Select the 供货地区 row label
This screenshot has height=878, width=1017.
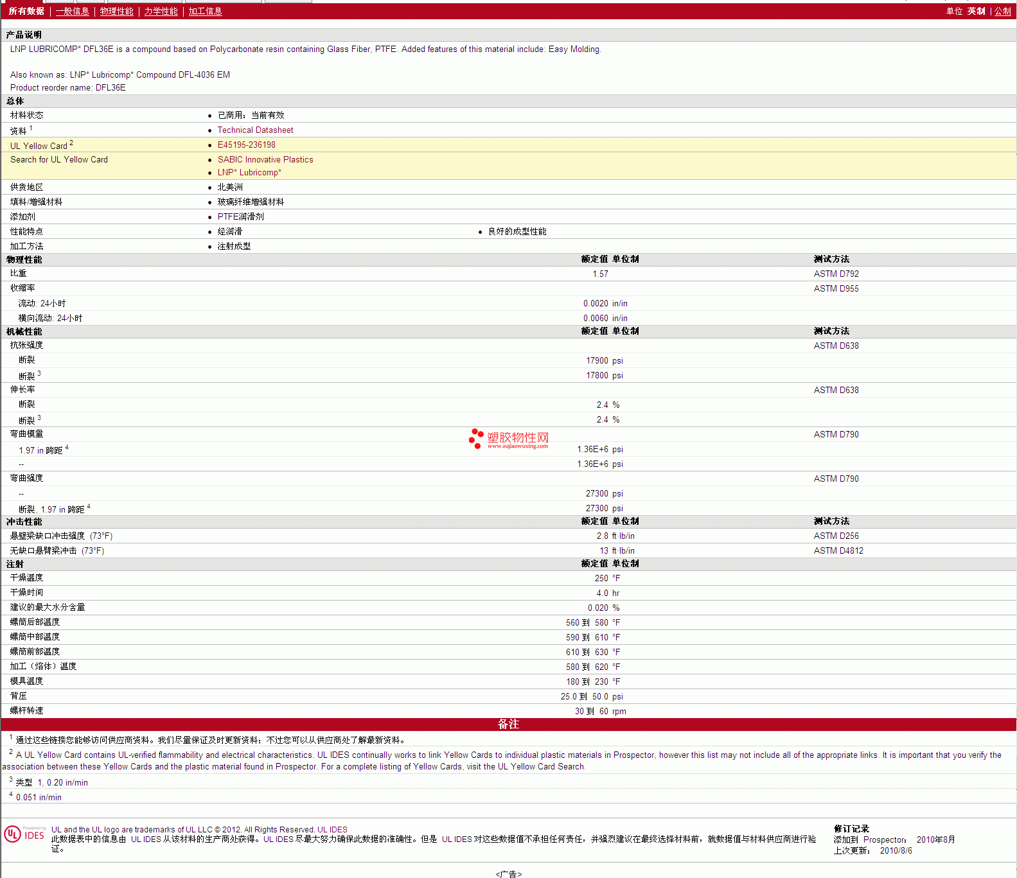[x=26, y=188]
